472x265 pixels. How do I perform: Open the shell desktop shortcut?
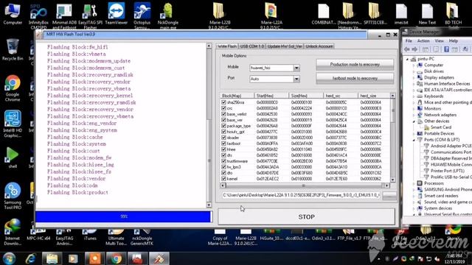click(13, 157)
